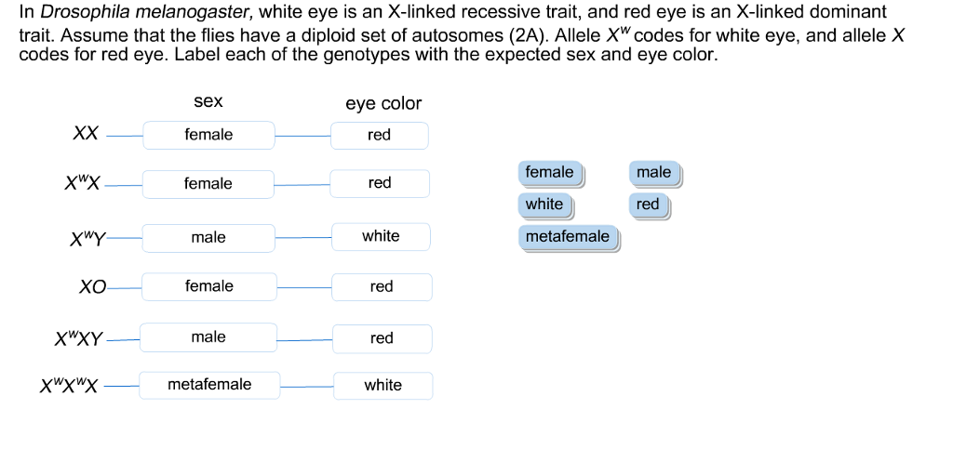The image size is (953, 462).
Task: Pick the 'white' label tile
Action: pos(545,205)
